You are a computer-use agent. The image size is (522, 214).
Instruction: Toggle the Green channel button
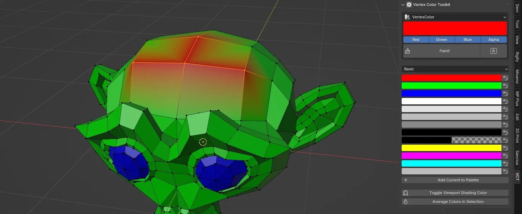[441, 40]
